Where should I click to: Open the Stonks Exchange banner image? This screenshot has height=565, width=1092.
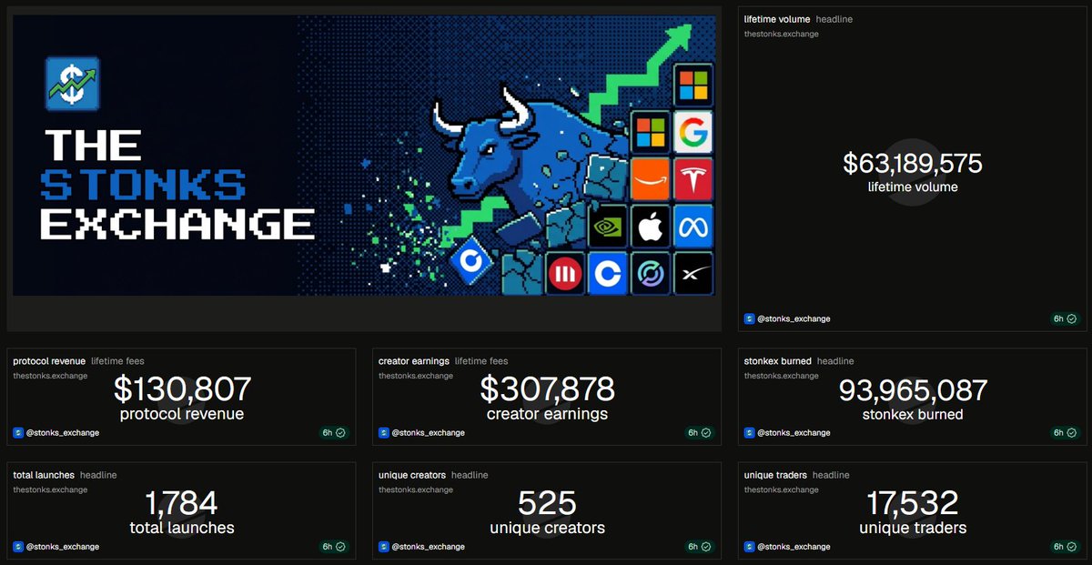pyautogui.click(x=364, y=155)
